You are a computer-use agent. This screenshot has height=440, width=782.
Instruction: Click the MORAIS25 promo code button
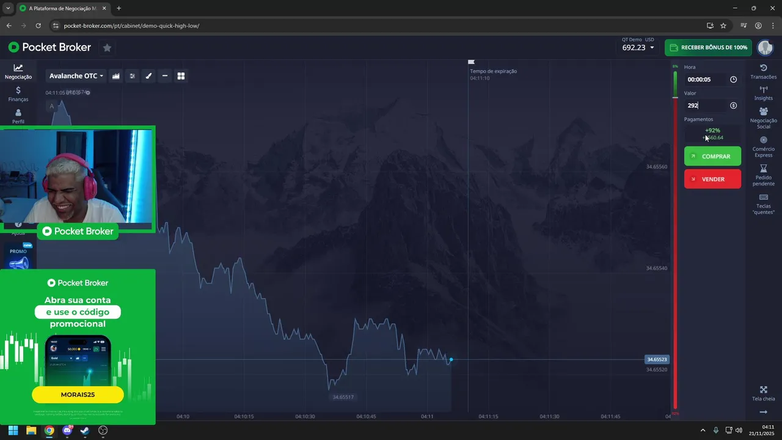(78, 395)
